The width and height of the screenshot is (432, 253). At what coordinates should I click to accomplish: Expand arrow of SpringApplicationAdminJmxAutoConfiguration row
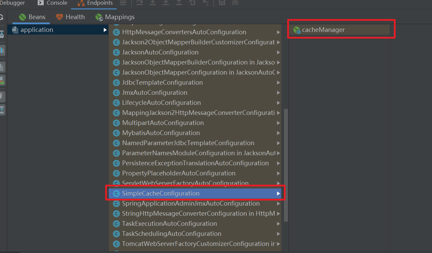(278, 204)
